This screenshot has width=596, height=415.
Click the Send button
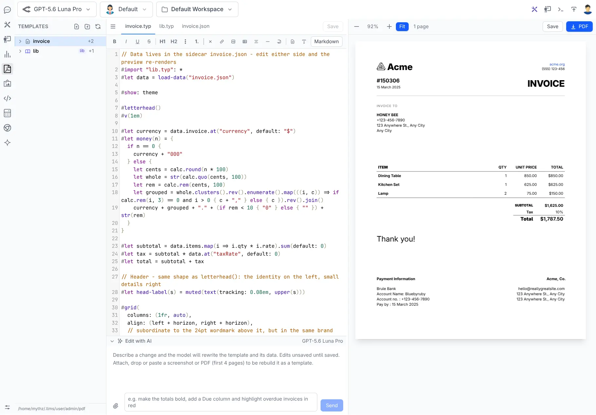coord(332,406)
